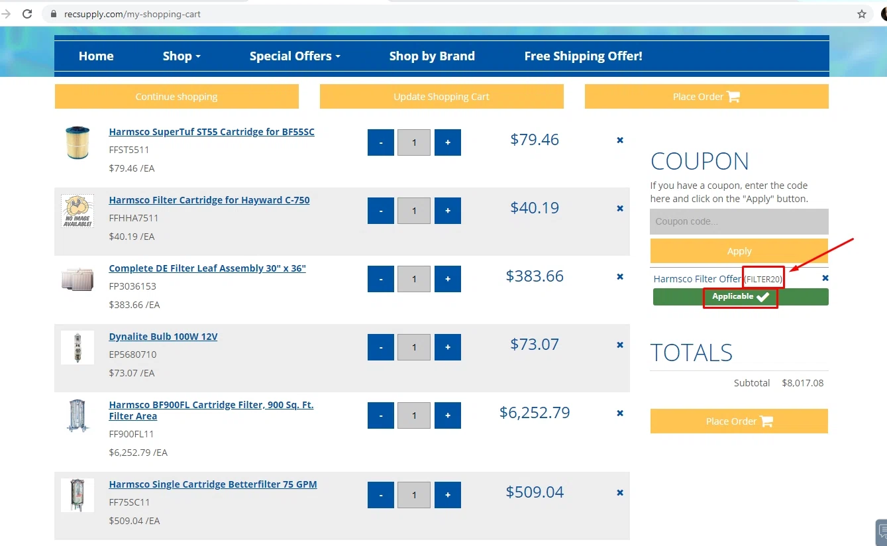Open the Free Shipping Offer! page
The width and height of the screenshot is (887, 546).
coord(583,56)
